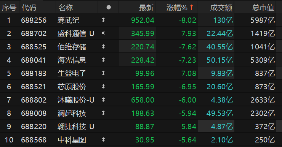Click latest price 658.00

pyautogui.click(x=143, y=100)
